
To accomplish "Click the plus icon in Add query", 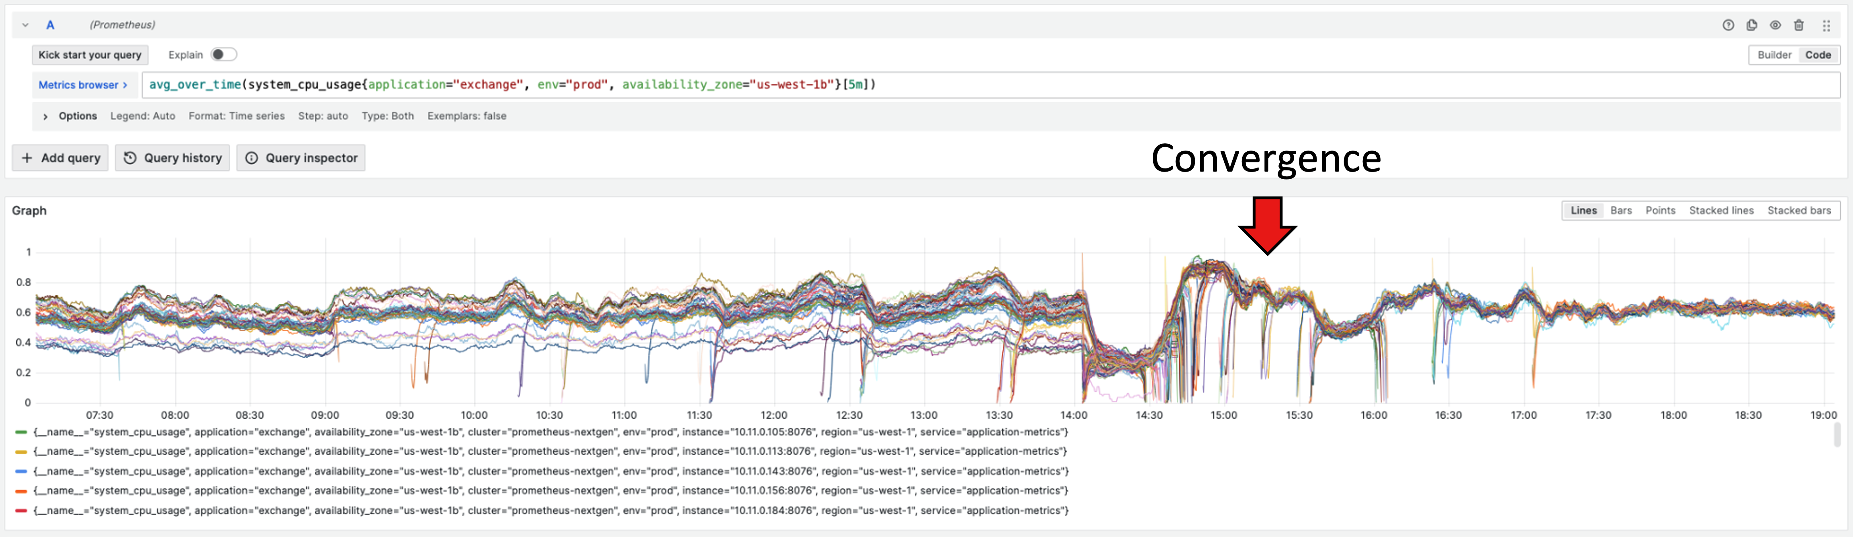I will [x=27, y=158].
